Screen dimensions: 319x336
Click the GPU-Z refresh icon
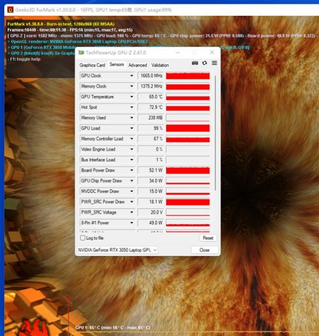[205, 63]
